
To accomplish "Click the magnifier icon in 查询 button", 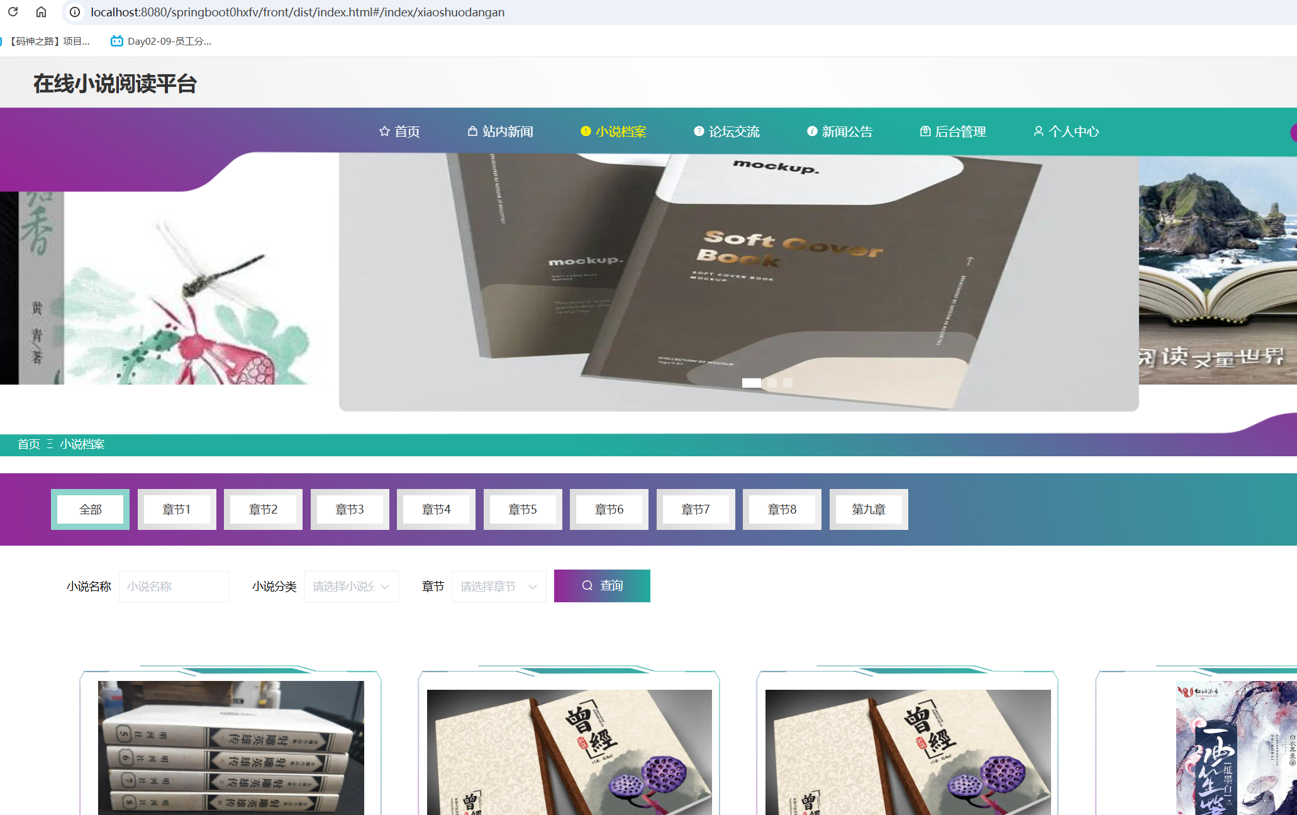I will click(x=587, y=585).
